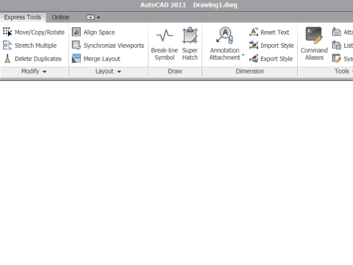Click the Align Space icon
353x265 pixels.
(76, 32)
